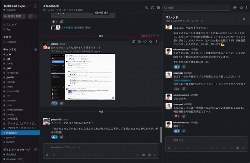Collapse the screenshot attachment dropdown arrow
This screenshot has width=250, height=163.
pos(100,52)
